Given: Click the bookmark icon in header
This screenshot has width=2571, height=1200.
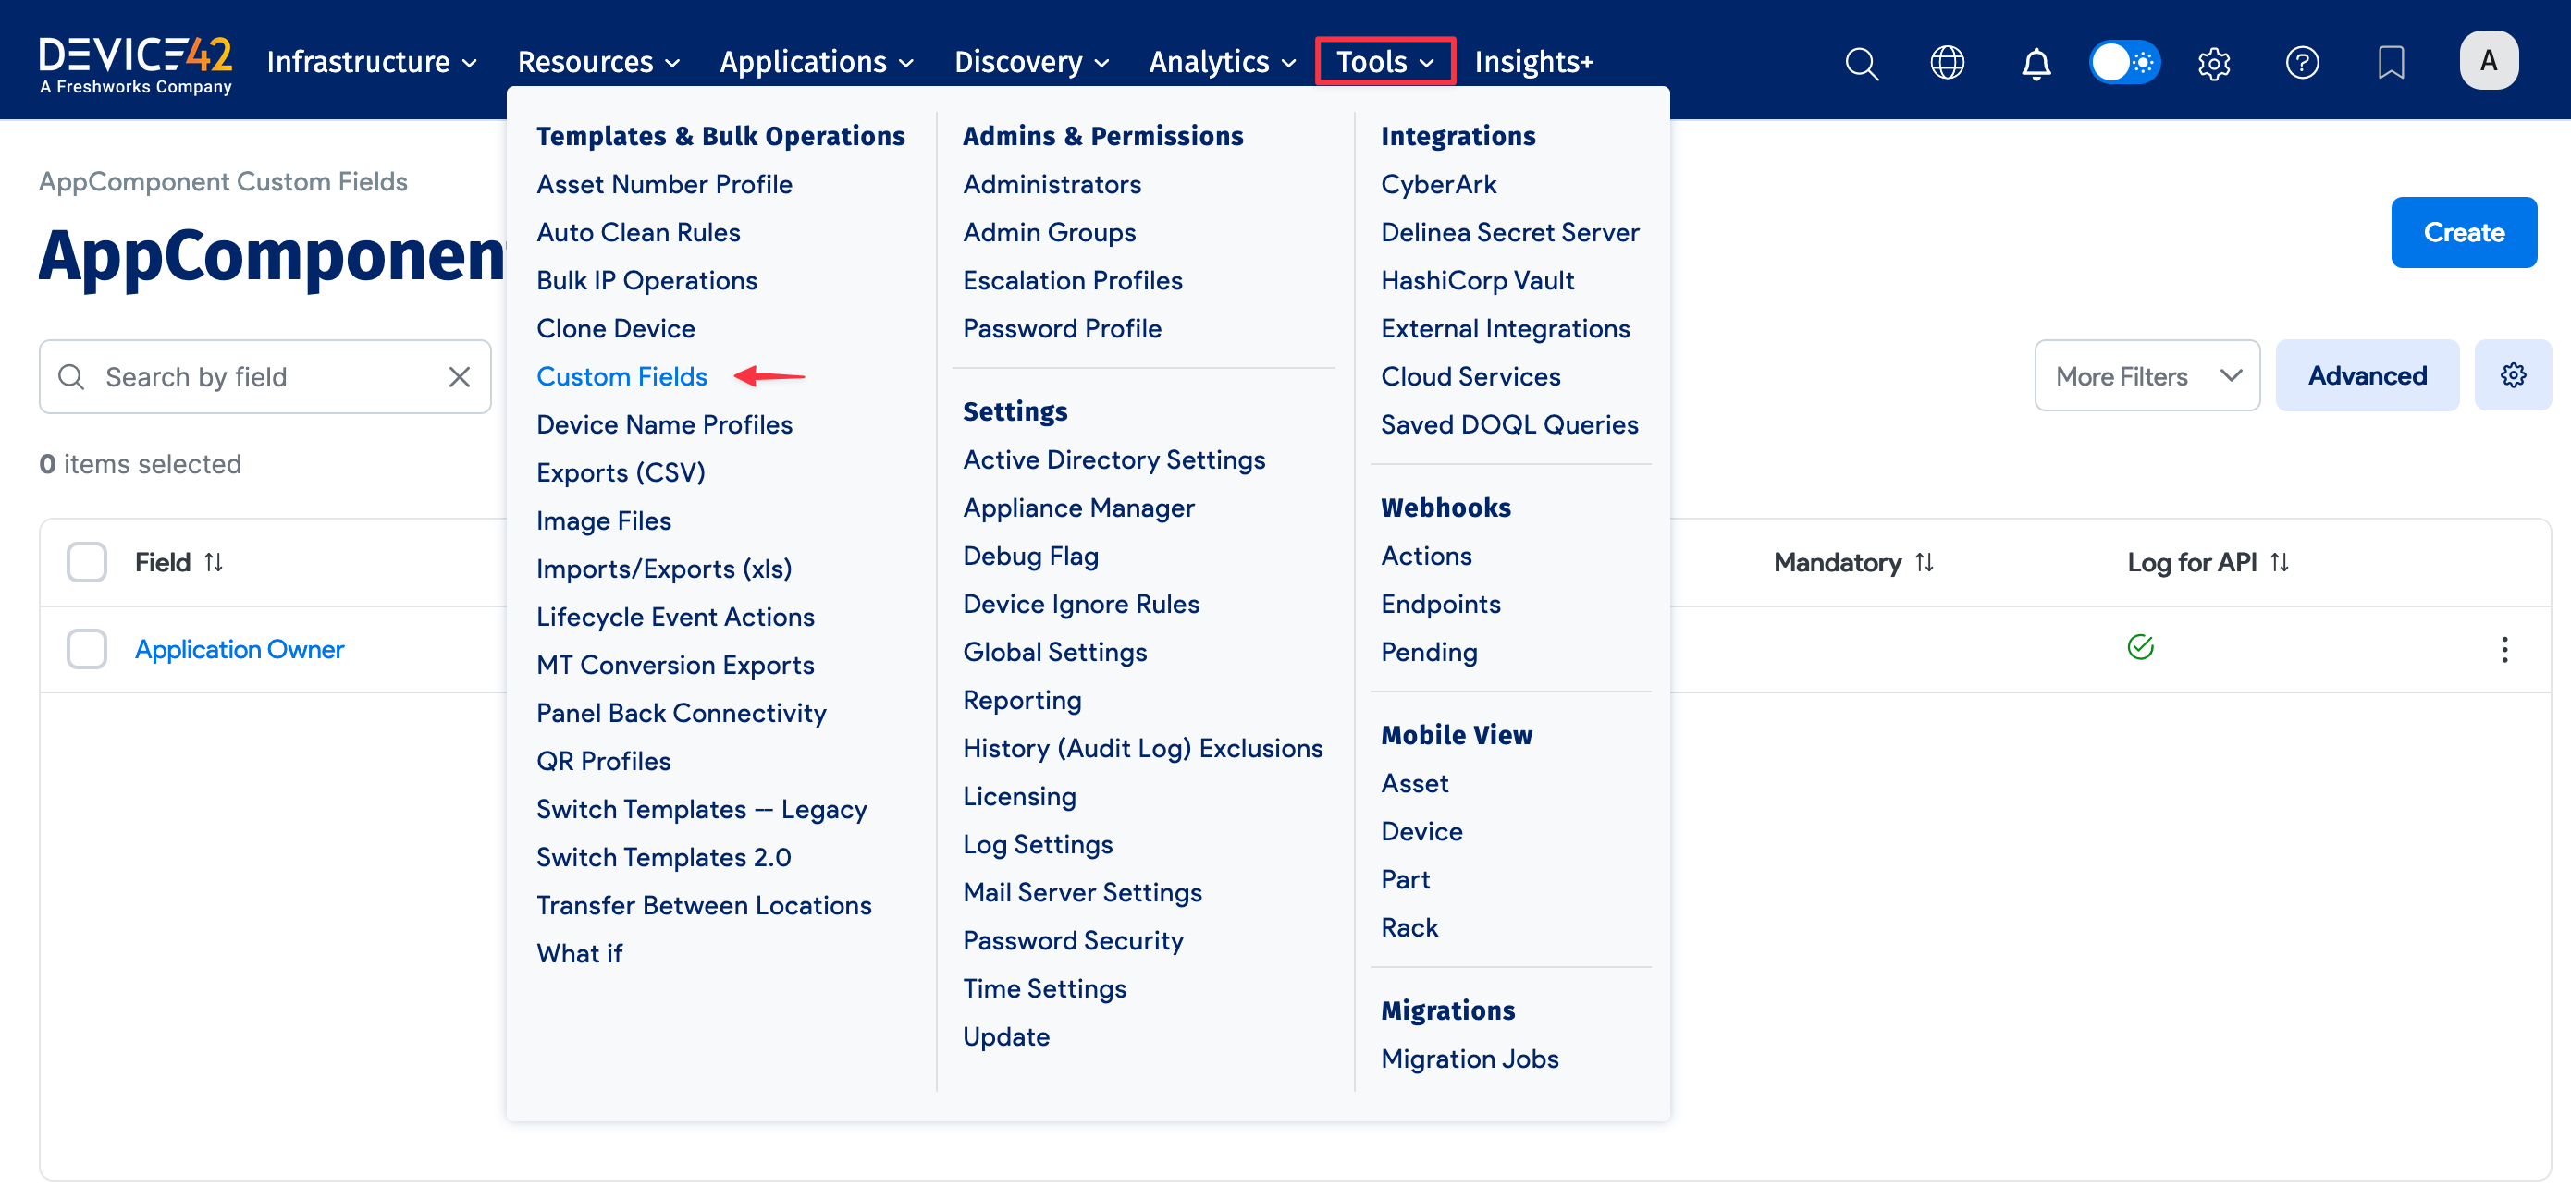Looking at the screenshot, I should pyautogui.click(x=2391, y=63).
